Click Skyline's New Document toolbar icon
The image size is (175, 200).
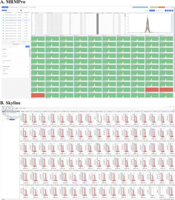[2, 110]
